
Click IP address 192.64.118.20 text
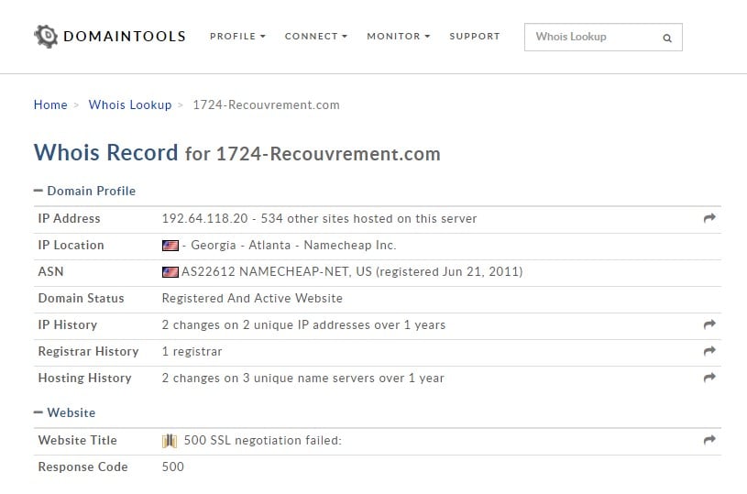click(205, 219)
